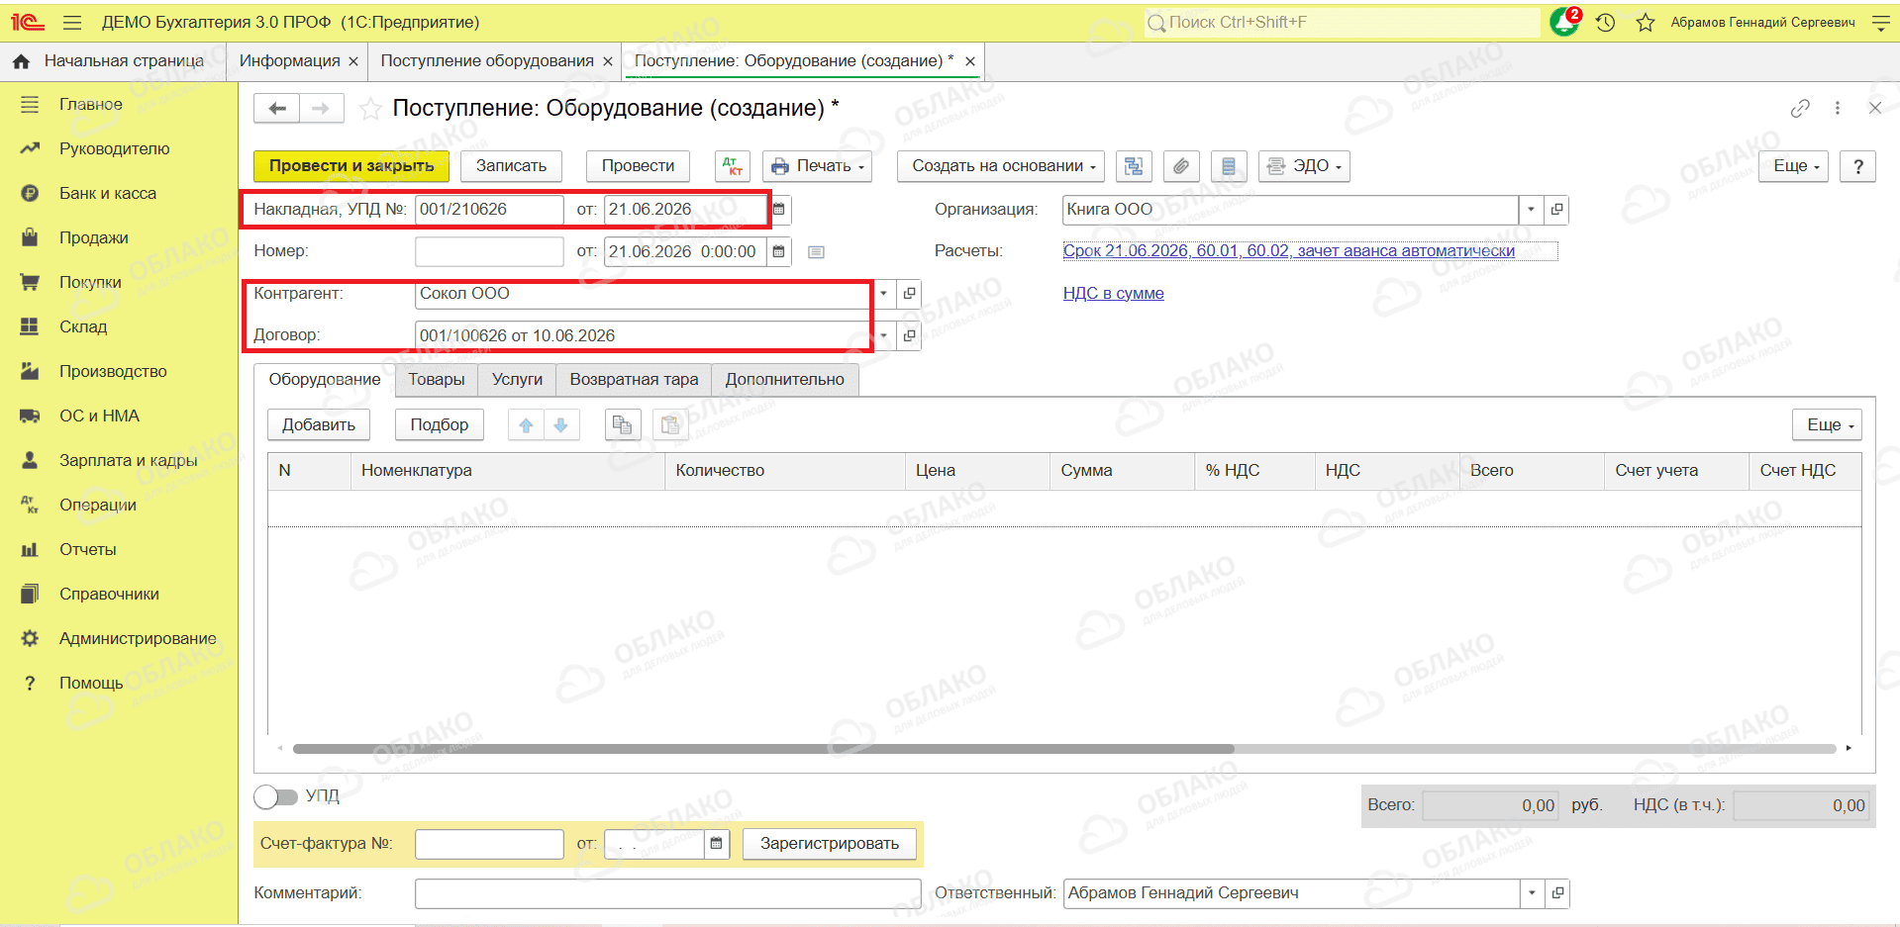The height and width of the screenshot is (927, 1900).
Task: Open the history clock icon
Action: click(1606, 22)
